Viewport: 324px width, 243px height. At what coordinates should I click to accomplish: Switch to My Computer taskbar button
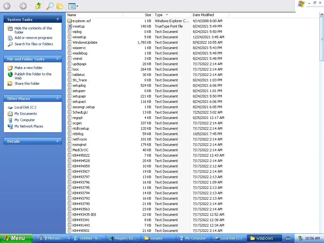pos(194,238)
